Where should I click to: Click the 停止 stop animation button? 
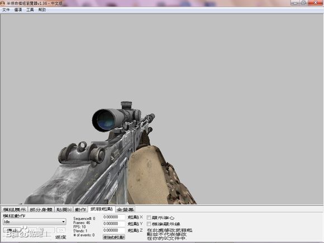[x=12, y=230]
